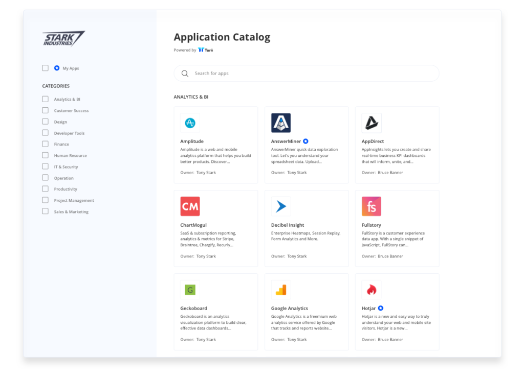The image size is (524, 378).
Task: Open the Geckoboard app title
Action: (x=194, y=308)
